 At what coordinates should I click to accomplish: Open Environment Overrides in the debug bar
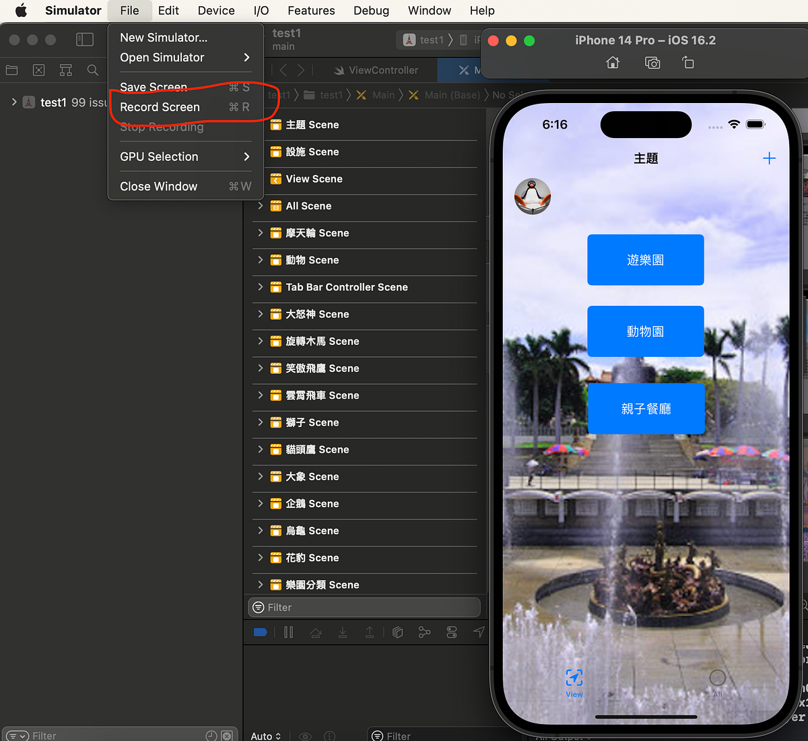tap(451, 632)
